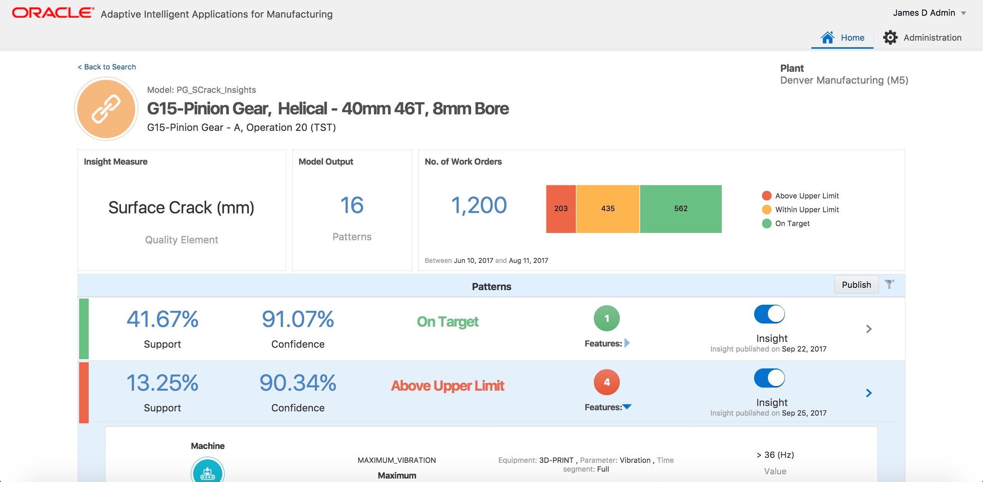Screen dimensions: 983x482
Task: Click the red Above Upper Limit legend swatch
Action: (766, 195)
